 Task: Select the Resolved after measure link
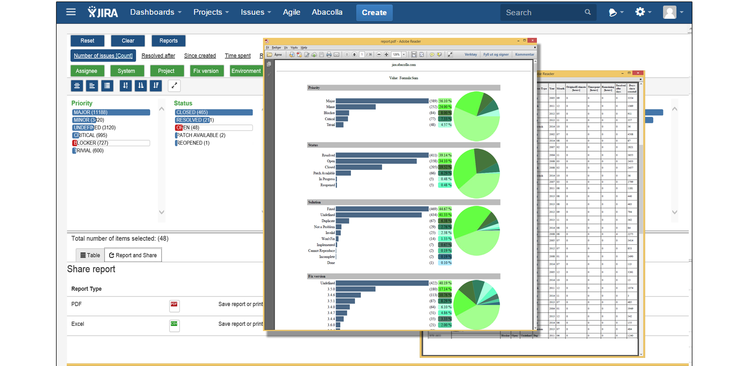click(x=158, y=56)
